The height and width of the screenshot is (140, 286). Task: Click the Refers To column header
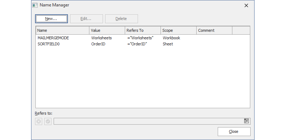[143, 30]
